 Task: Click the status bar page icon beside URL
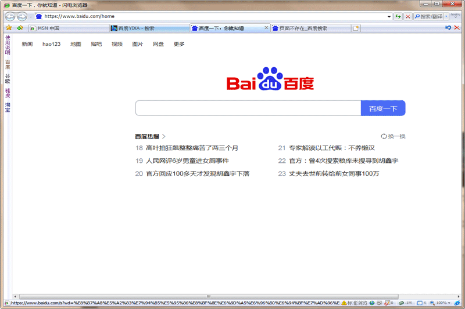[8, 303]
